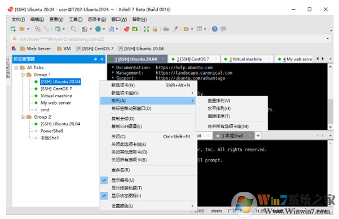Open the globe icon dropdown arrow
The height and width of the screenshot is (219, 339).
point(104,29)
